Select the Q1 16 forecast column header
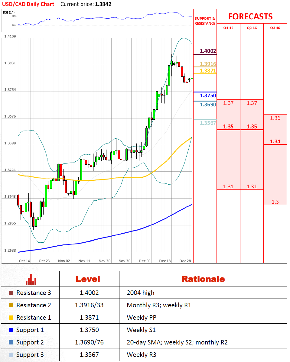 click(228, 28)
